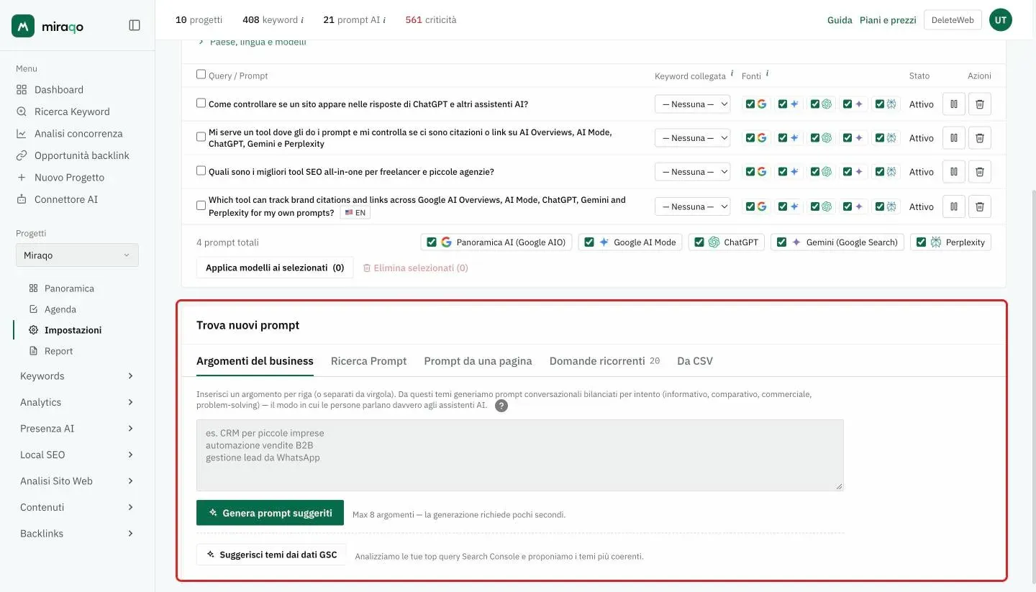Open keyword dropdown for 'Come controllare' prompt

[692, 104]
